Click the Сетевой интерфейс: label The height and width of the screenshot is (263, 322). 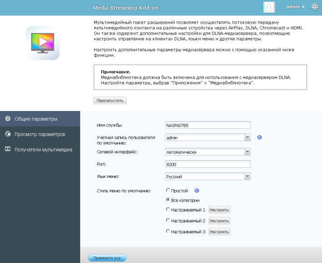point(117,152)
